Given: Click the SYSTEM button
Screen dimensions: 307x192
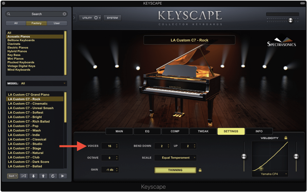Looking at the screenshot, I should [x=112, y=18].
